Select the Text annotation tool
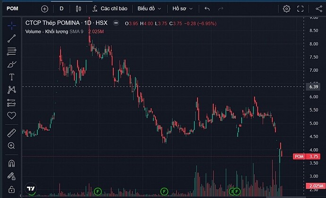Image resolution: width=326 pixels, height=198 pixels. (12, 77)
